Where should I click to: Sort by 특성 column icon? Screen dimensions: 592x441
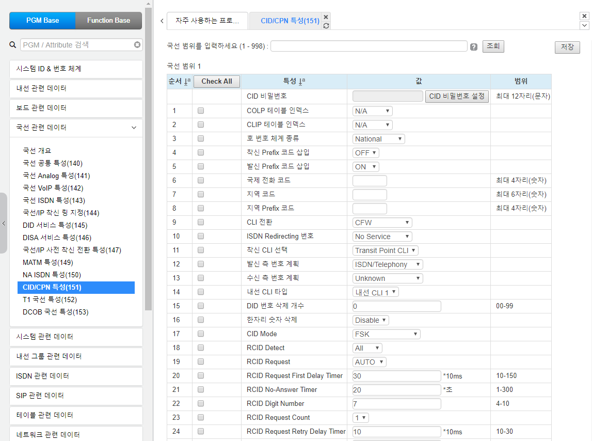pos(302,81)
